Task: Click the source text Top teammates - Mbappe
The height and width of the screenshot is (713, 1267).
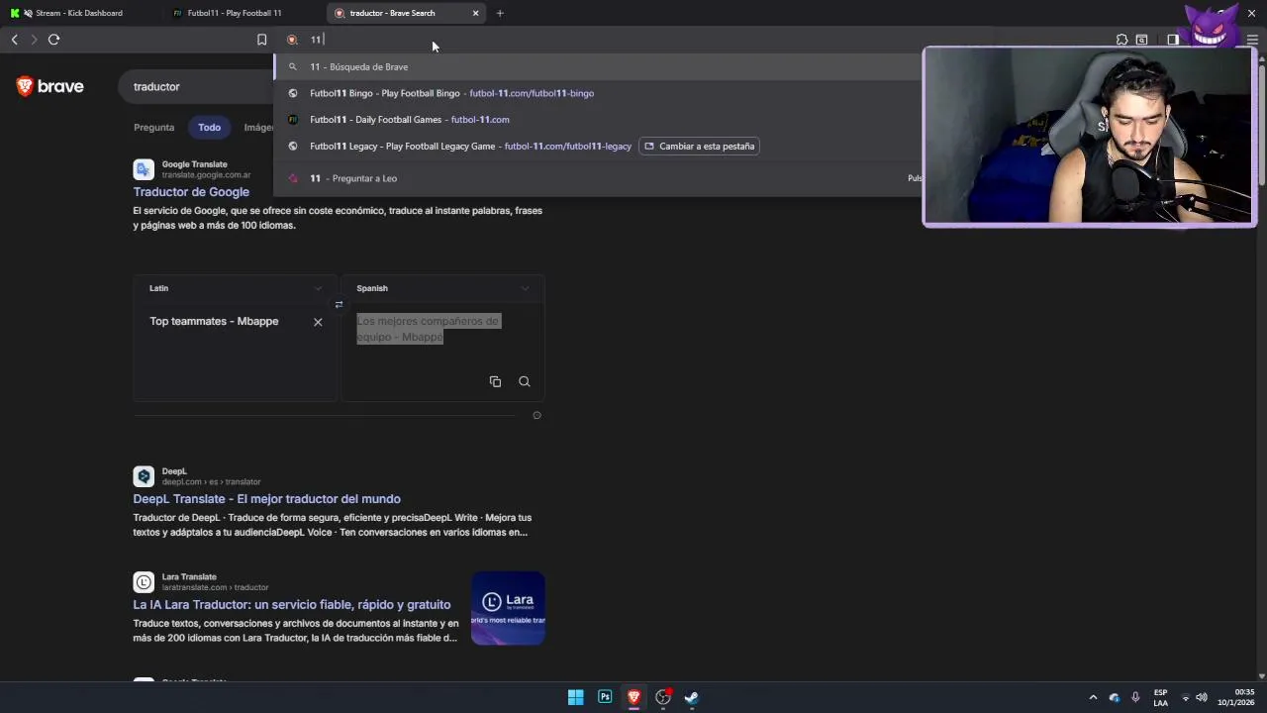Action: [x=214, y=321]
